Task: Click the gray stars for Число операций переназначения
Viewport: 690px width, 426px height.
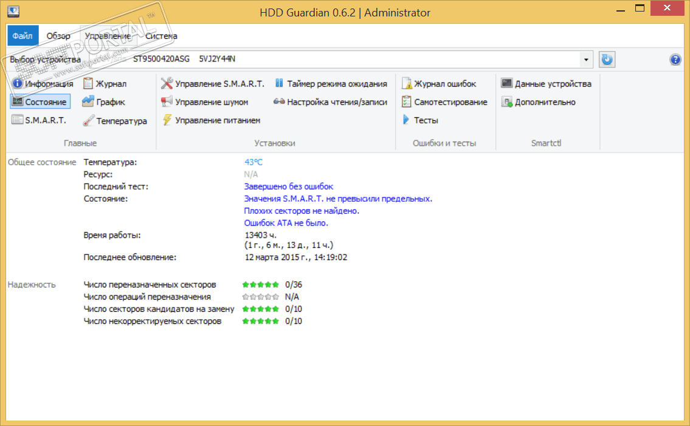Action: pyautogui.click(x=261, y=297)
